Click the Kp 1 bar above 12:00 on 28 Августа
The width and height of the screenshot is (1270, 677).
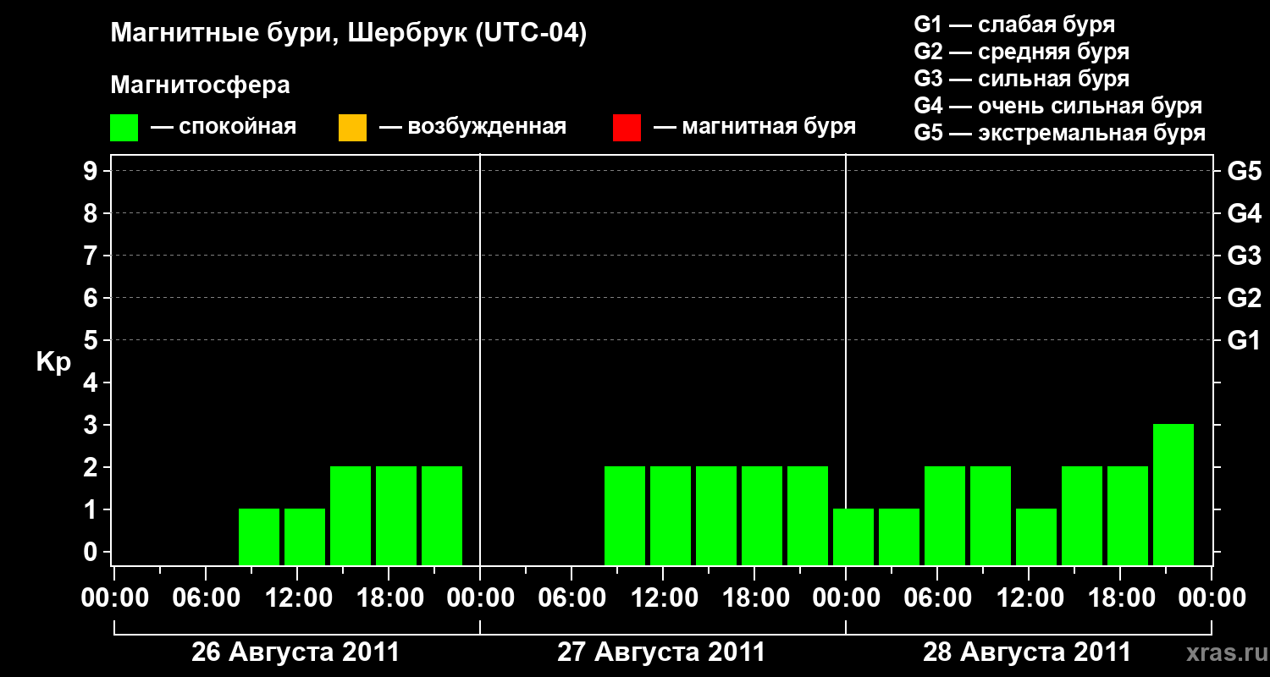point(1036,537)
